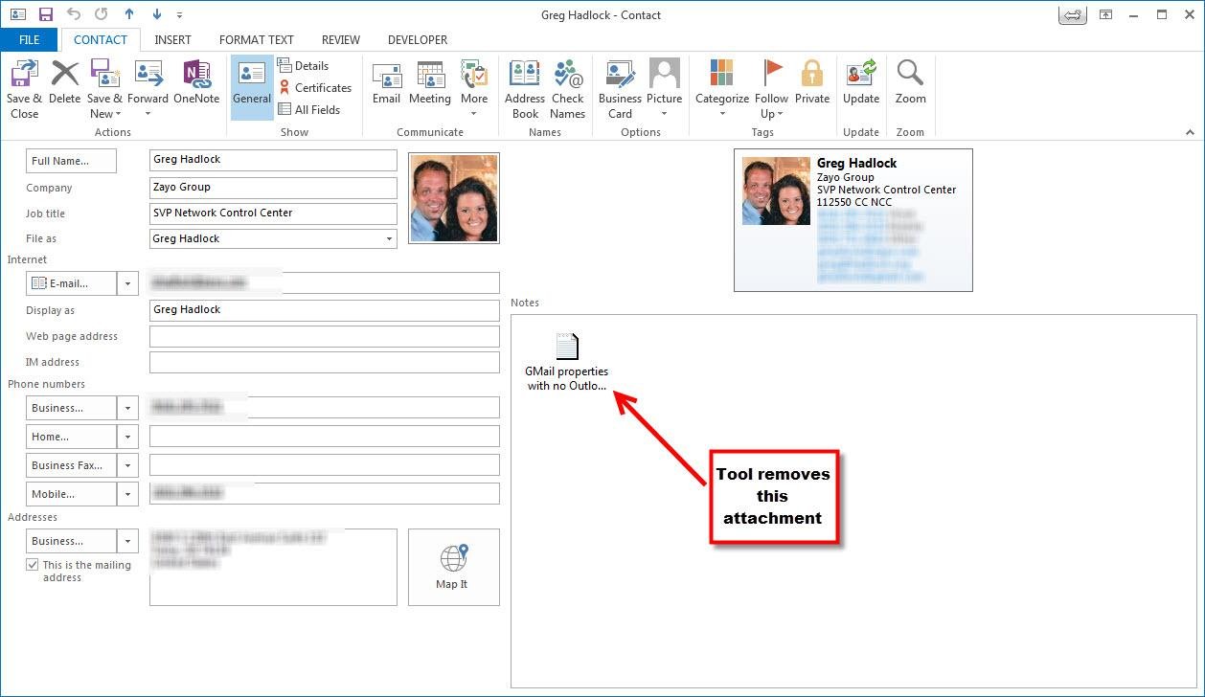Send Email to contact from Communicate group
Screen dimensions: 1205x697
(x=386, y=83)
